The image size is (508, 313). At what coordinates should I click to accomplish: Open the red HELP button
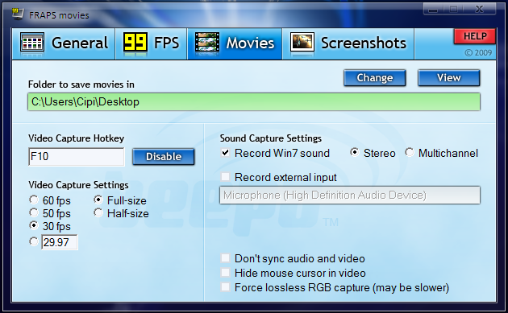475,36
